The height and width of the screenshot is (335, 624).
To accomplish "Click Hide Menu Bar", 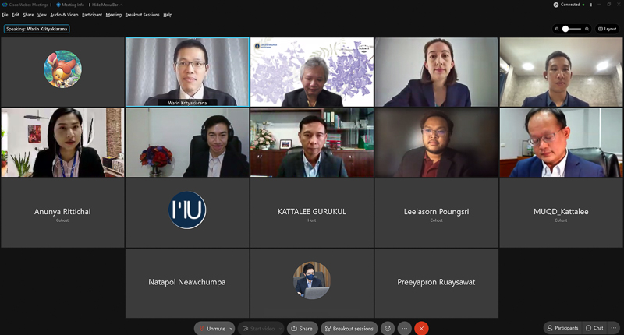I will tap(105, 5).
